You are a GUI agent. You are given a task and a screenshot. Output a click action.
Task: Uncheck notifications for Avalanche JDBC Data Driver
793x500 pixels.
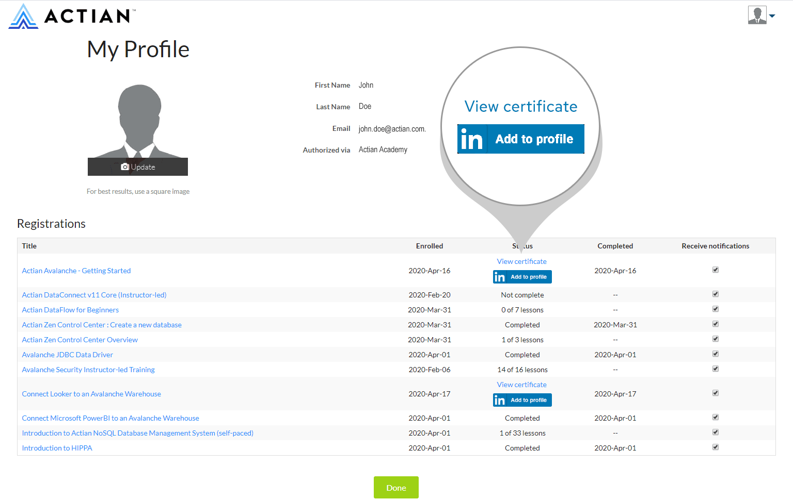(715, 354)
